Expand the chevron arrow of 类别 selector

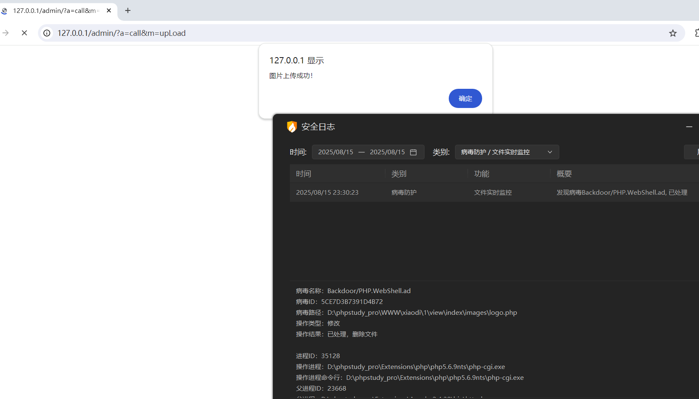[550, 152]
